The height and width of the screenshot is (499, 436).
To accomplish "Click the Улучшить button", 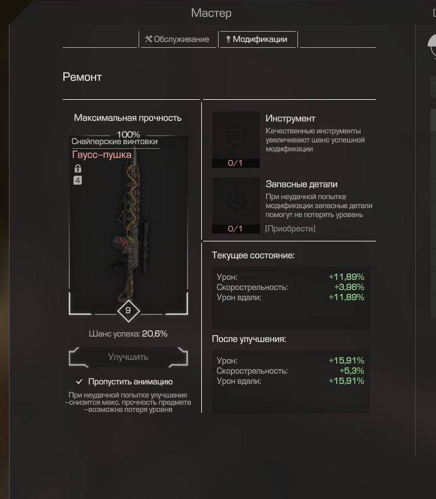I will 128,357.
